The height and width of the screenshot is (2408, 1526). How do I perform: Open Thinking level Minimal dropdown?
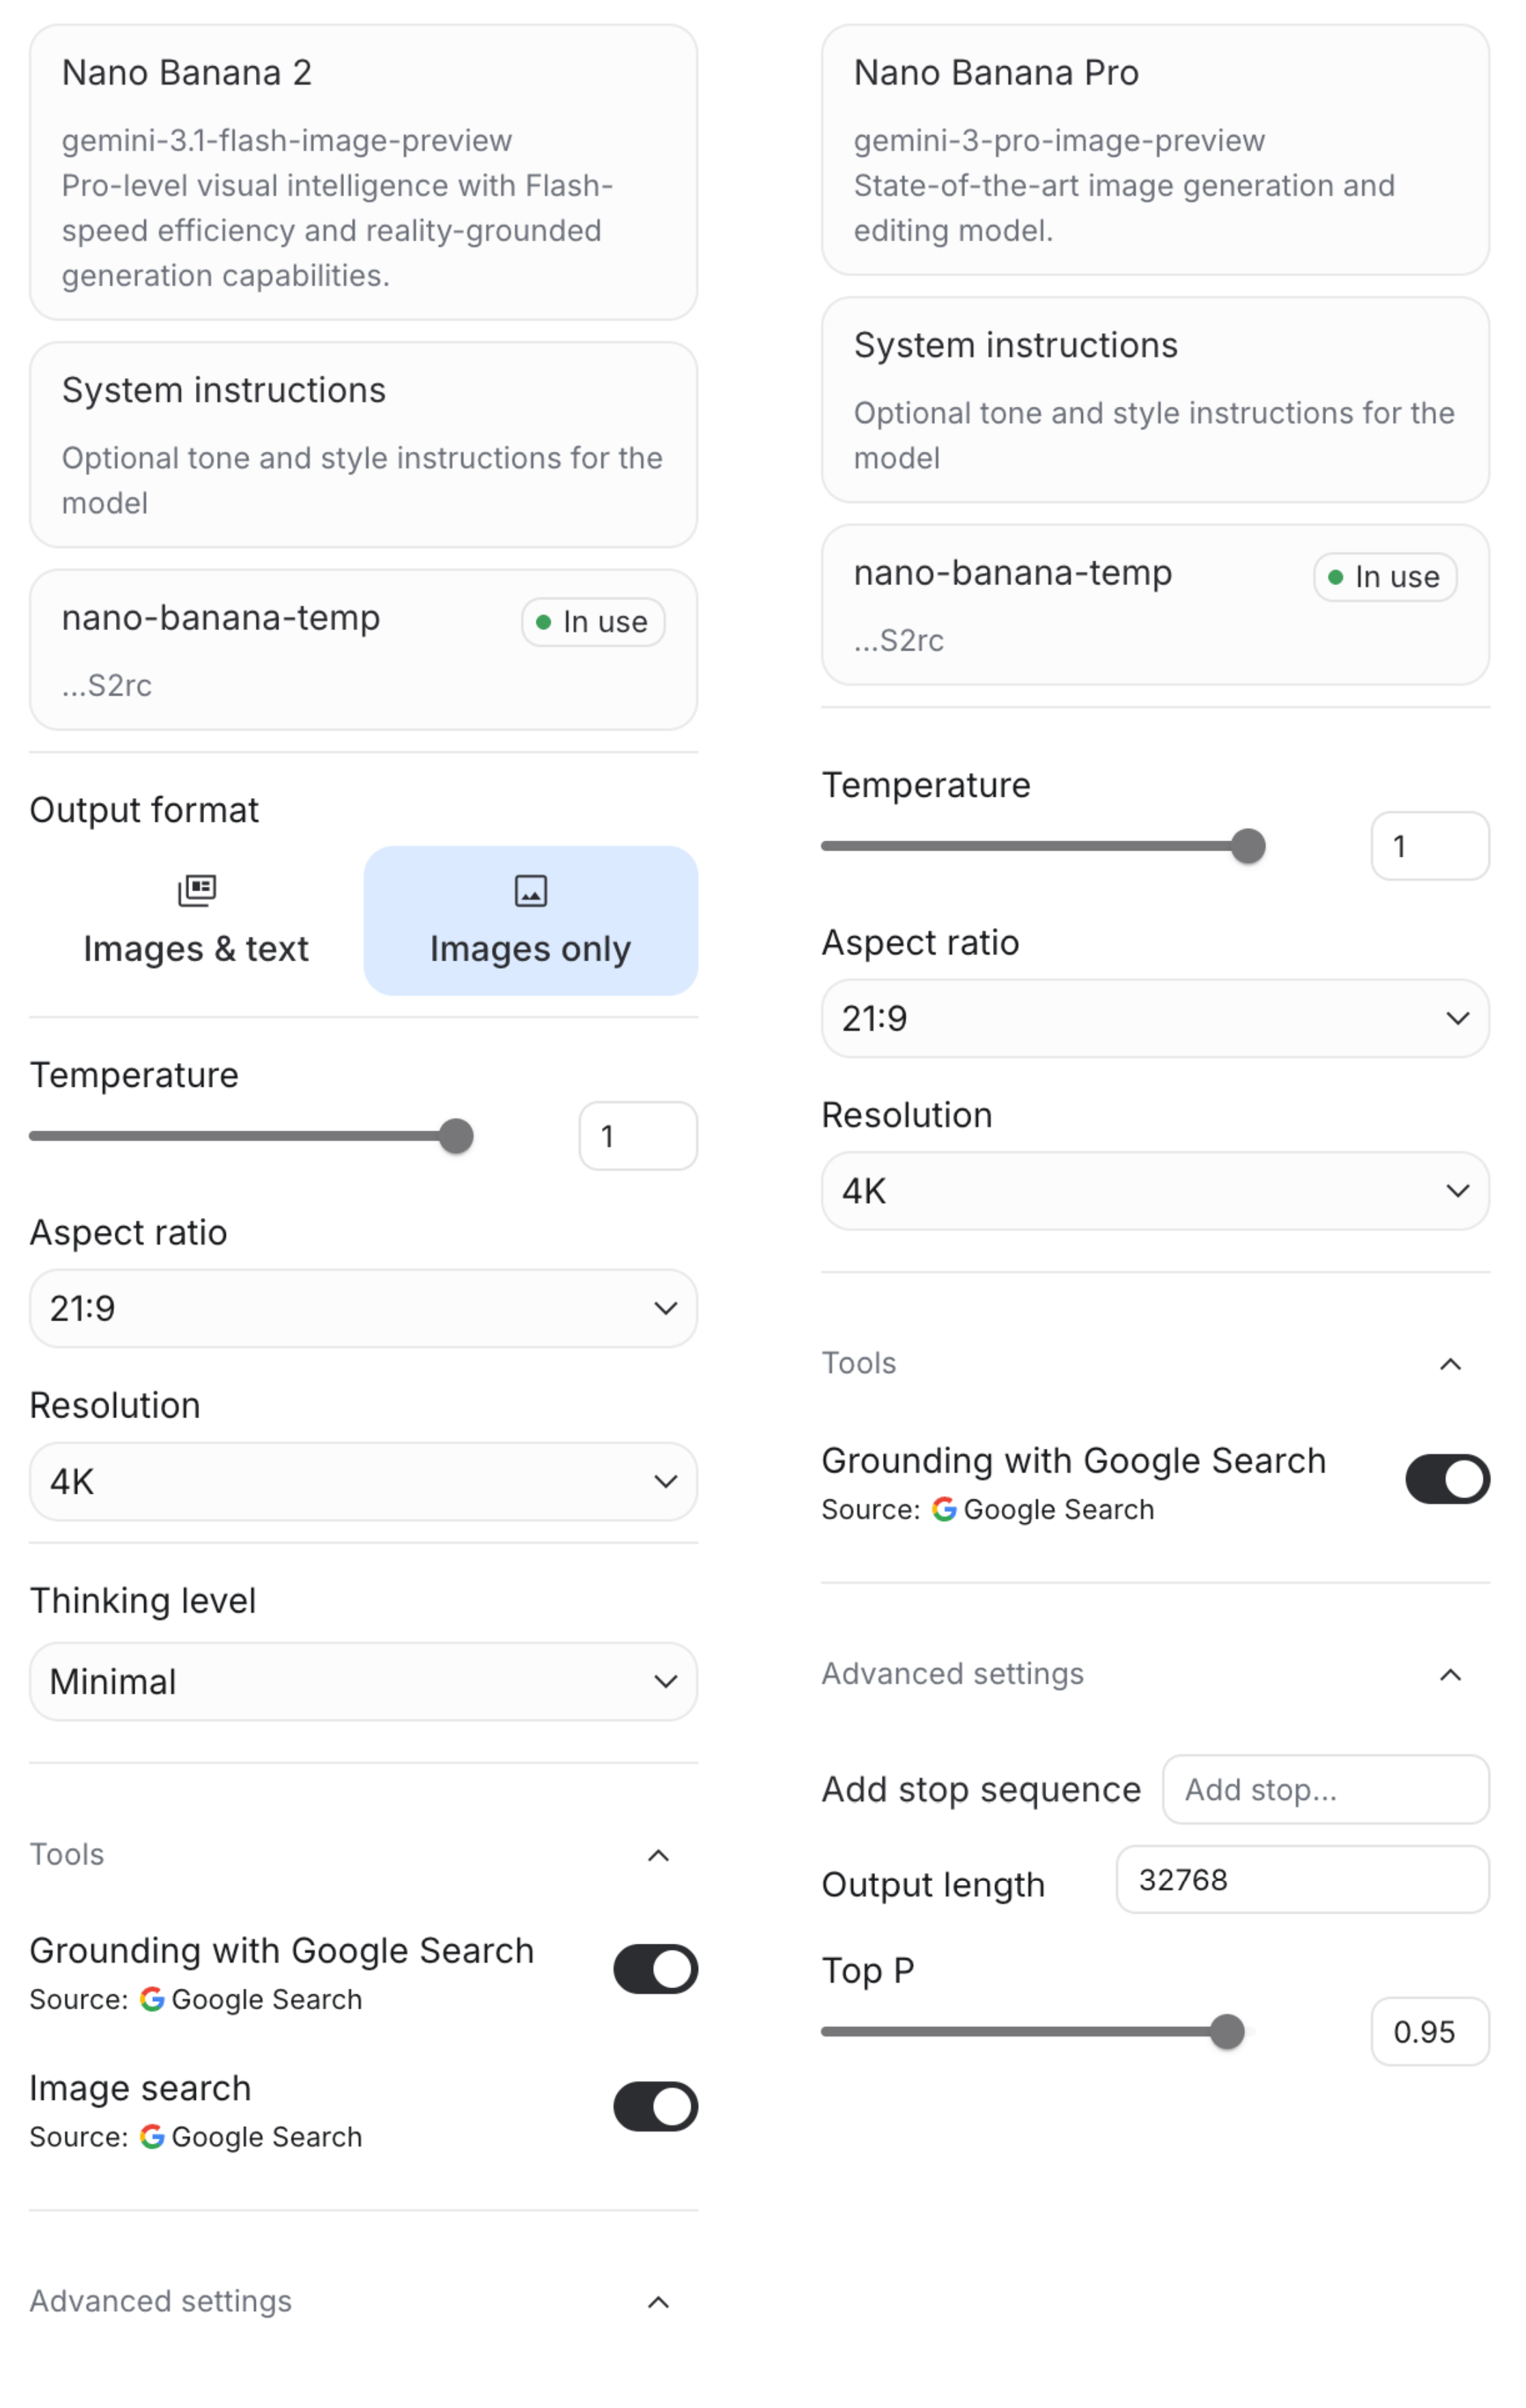point(363,1682)
